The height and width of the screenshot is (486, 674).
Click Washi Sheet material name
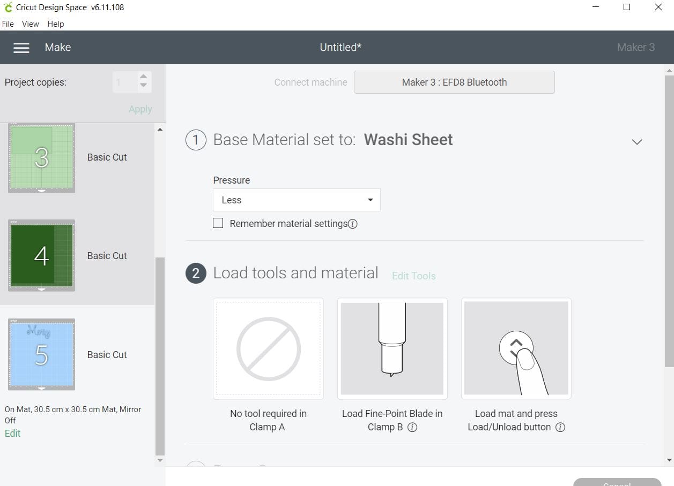(x=409, y=140)
